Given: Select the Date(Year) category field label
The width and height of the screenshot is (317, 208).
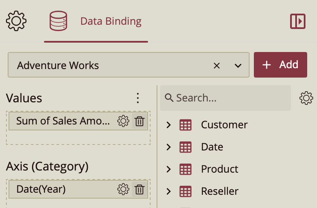Looking at the screenshot, I should click(41, 189).
